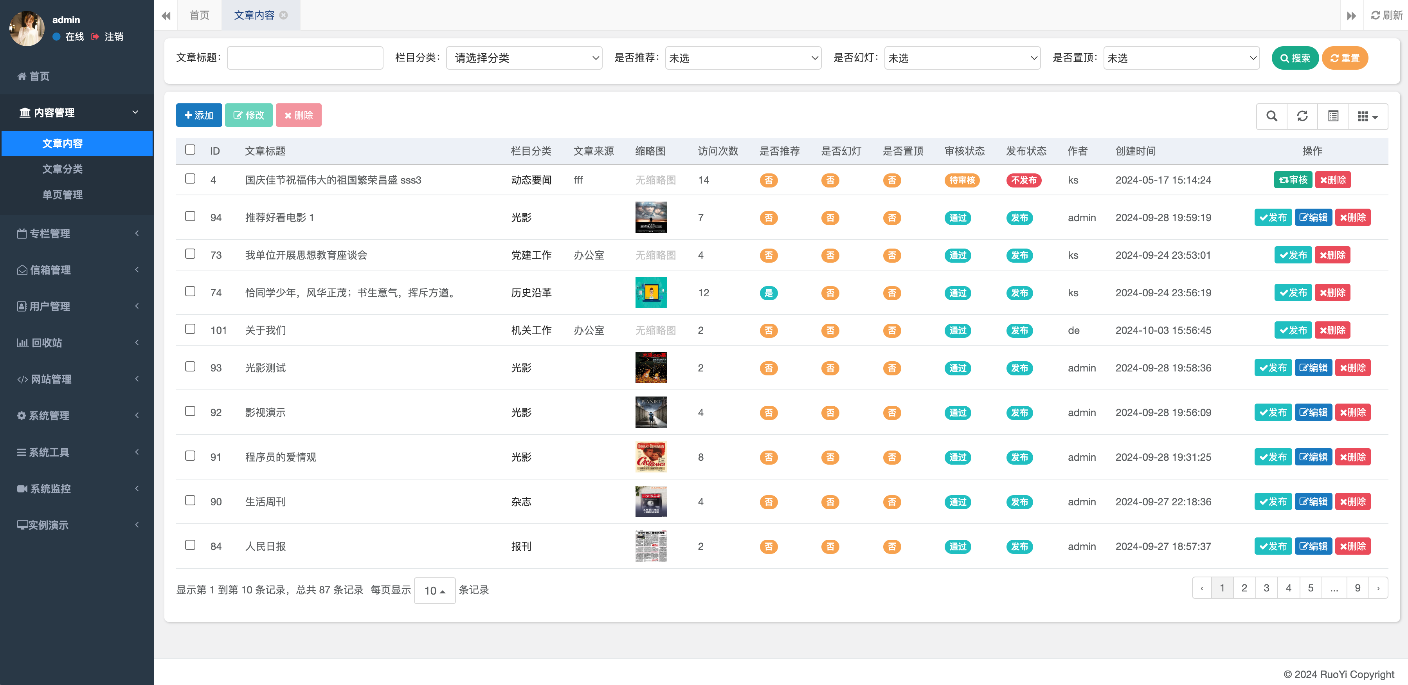This screenshot has height=685, width=1408.
Task: Select checkbox for 人民日报 row
Action: pos(190,545)
